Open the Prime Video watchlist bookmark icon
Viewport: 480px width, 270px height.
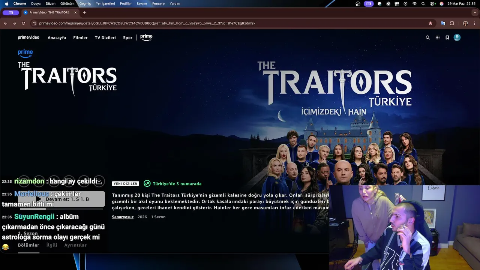(x=447, y=37)
